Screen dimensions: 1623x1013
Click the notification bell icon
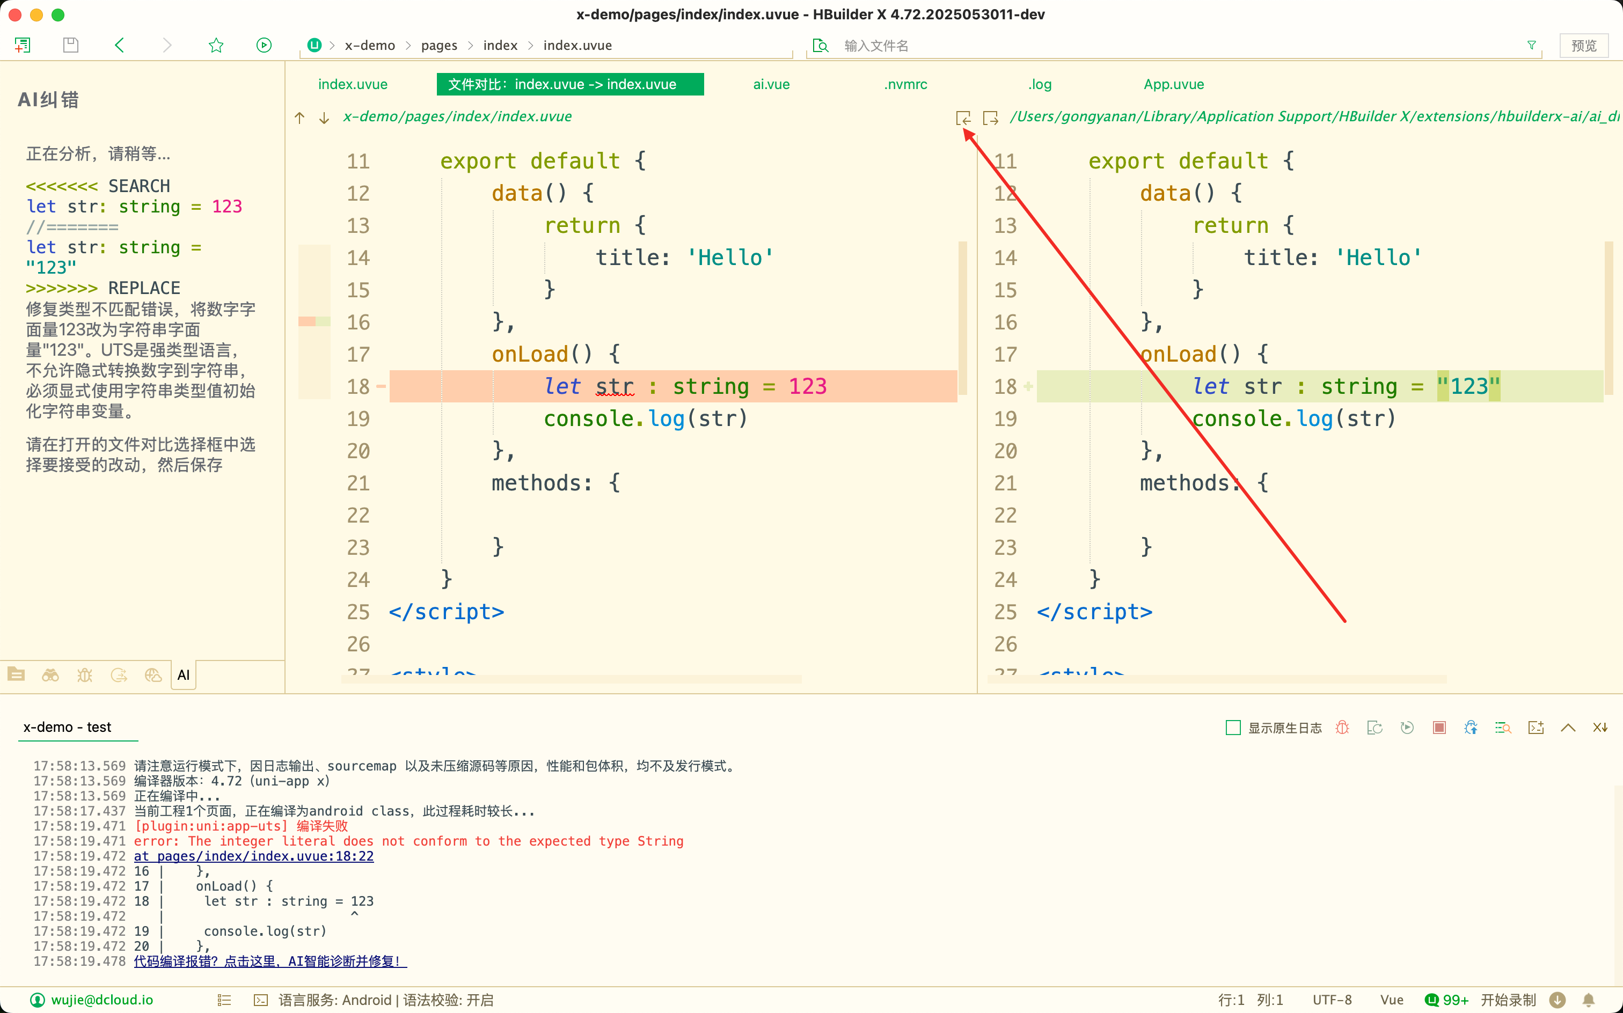[x=1588, y=1000]
